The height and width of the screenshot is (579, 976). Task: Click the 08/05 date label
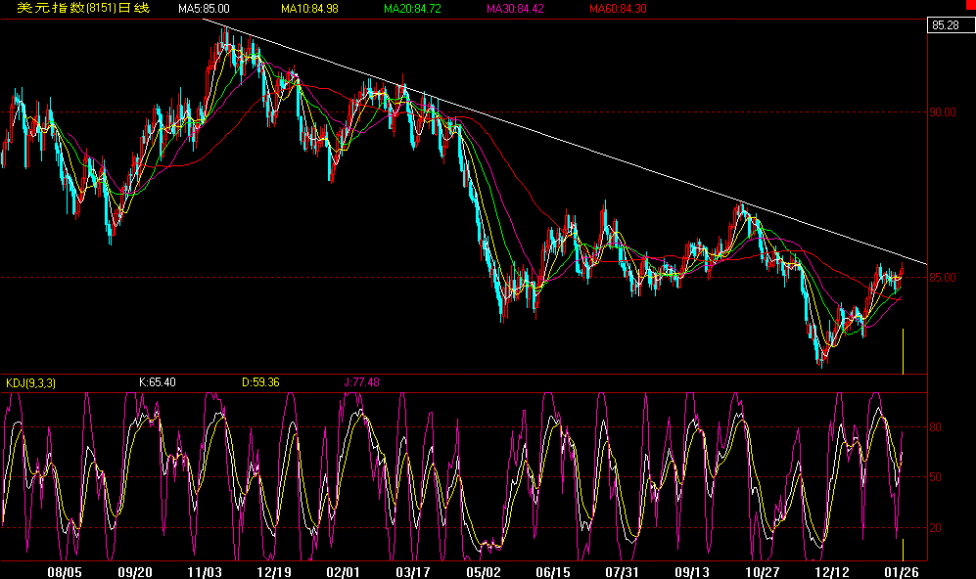pos(65,572)
